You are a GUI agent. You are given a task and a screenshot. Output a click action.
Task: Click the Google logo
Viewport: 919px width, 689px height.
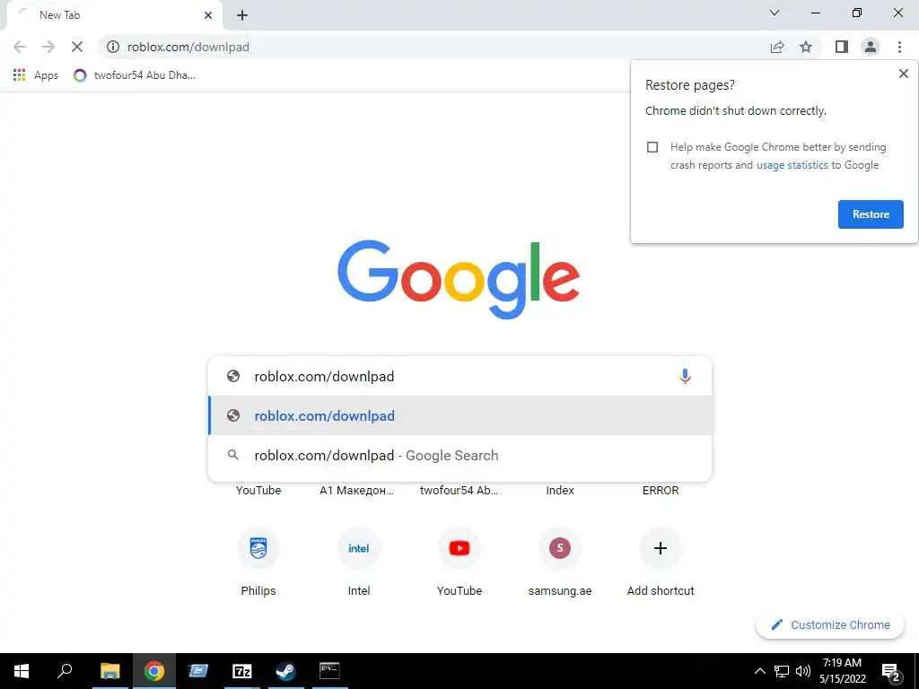point(459,279)
